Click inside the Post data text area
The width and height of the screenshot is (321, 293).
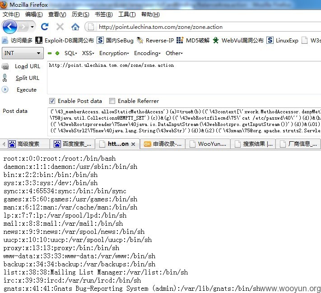coord(184,121)
